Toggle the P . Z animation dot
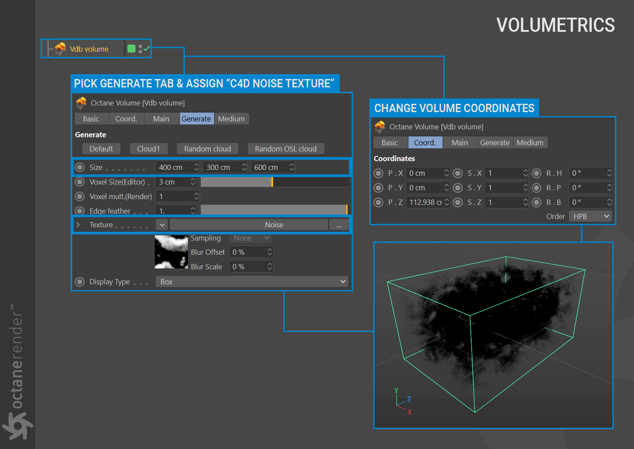The height and width of the screenshot is (449, 634). click(379, 202)
